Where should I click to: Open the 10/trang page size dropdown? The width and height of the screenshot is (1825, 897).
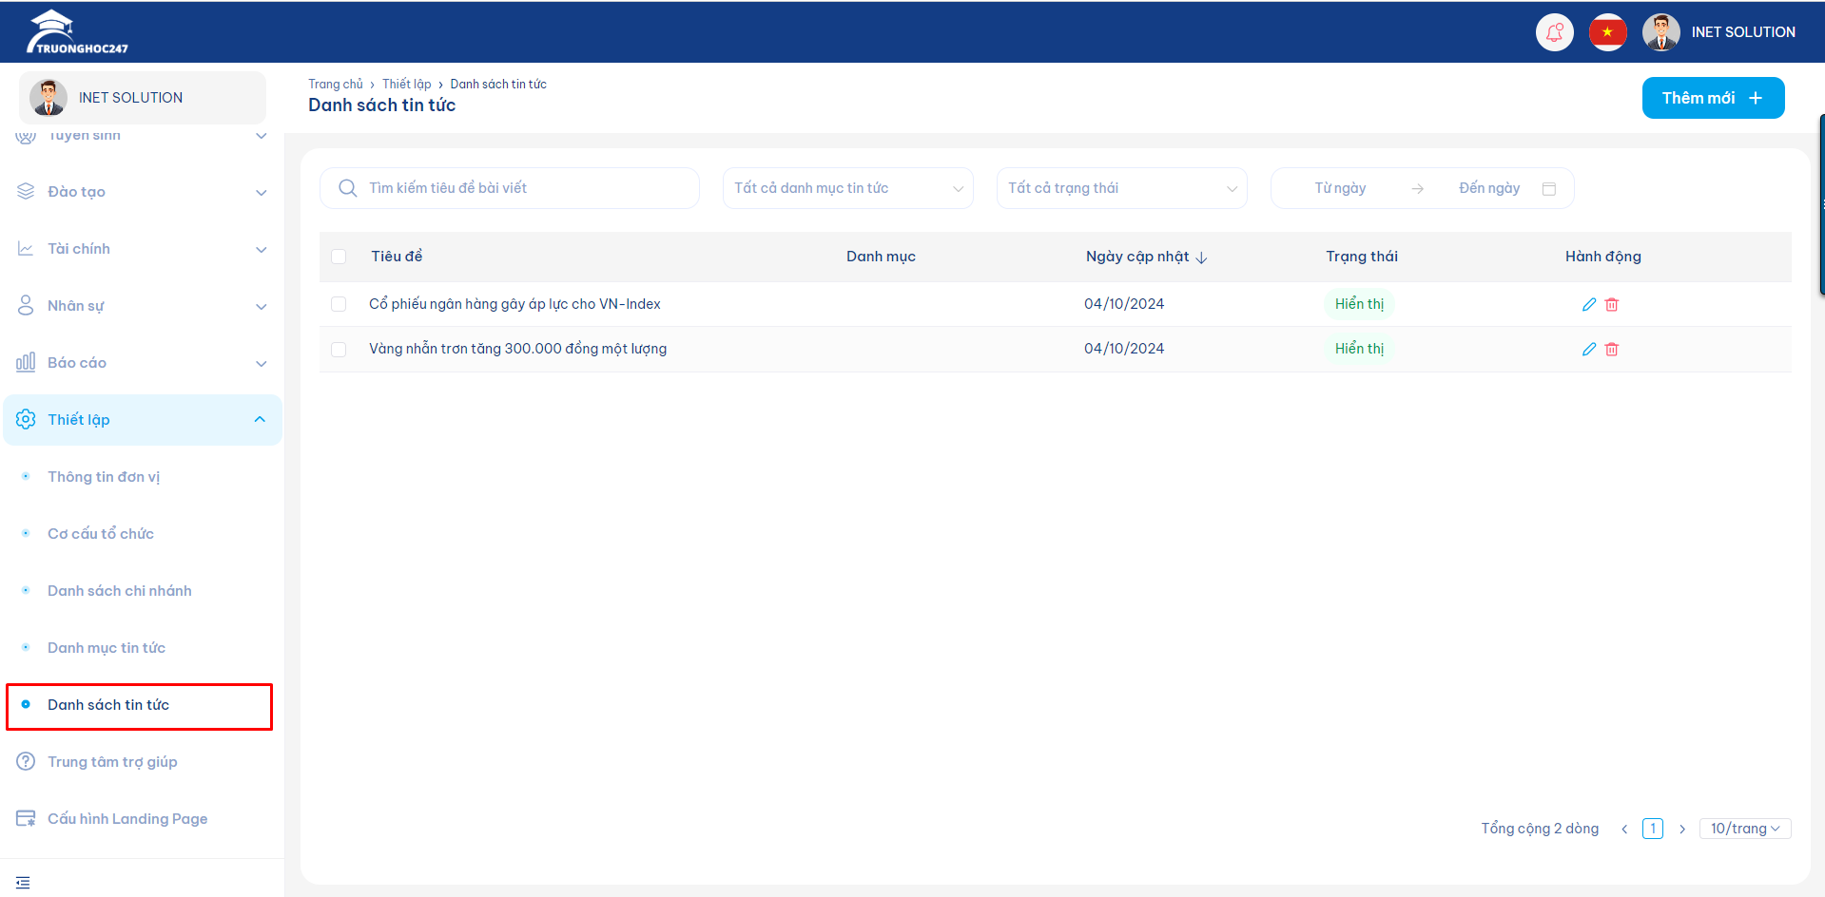(x=1744, y=829)
